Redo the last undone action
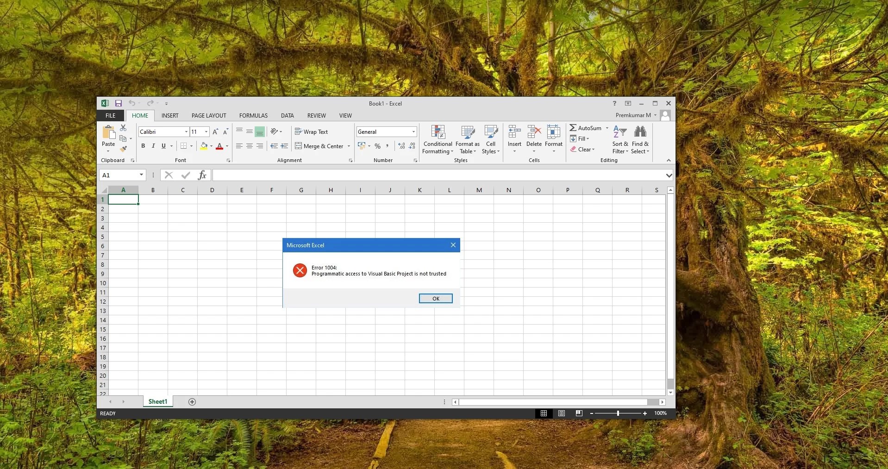This screenshot has width=888, height=469. (150, 103)
